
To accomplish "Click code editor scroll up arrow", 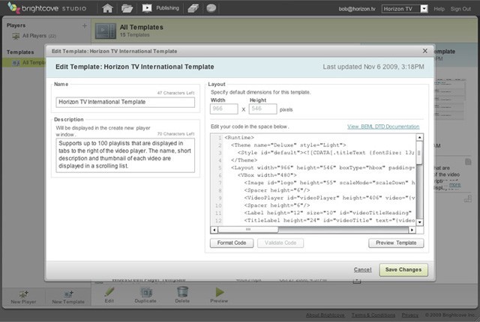I will pyautogui.click(x=420, y=137).
